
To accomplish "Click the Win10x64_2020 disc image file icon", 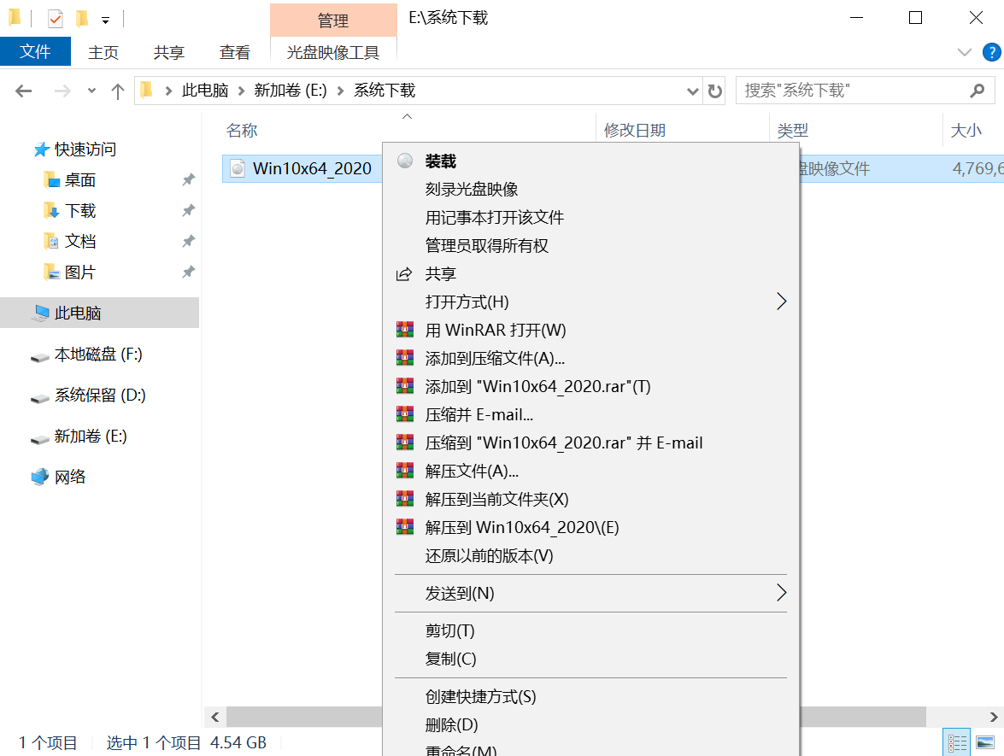I will [238, 168].
